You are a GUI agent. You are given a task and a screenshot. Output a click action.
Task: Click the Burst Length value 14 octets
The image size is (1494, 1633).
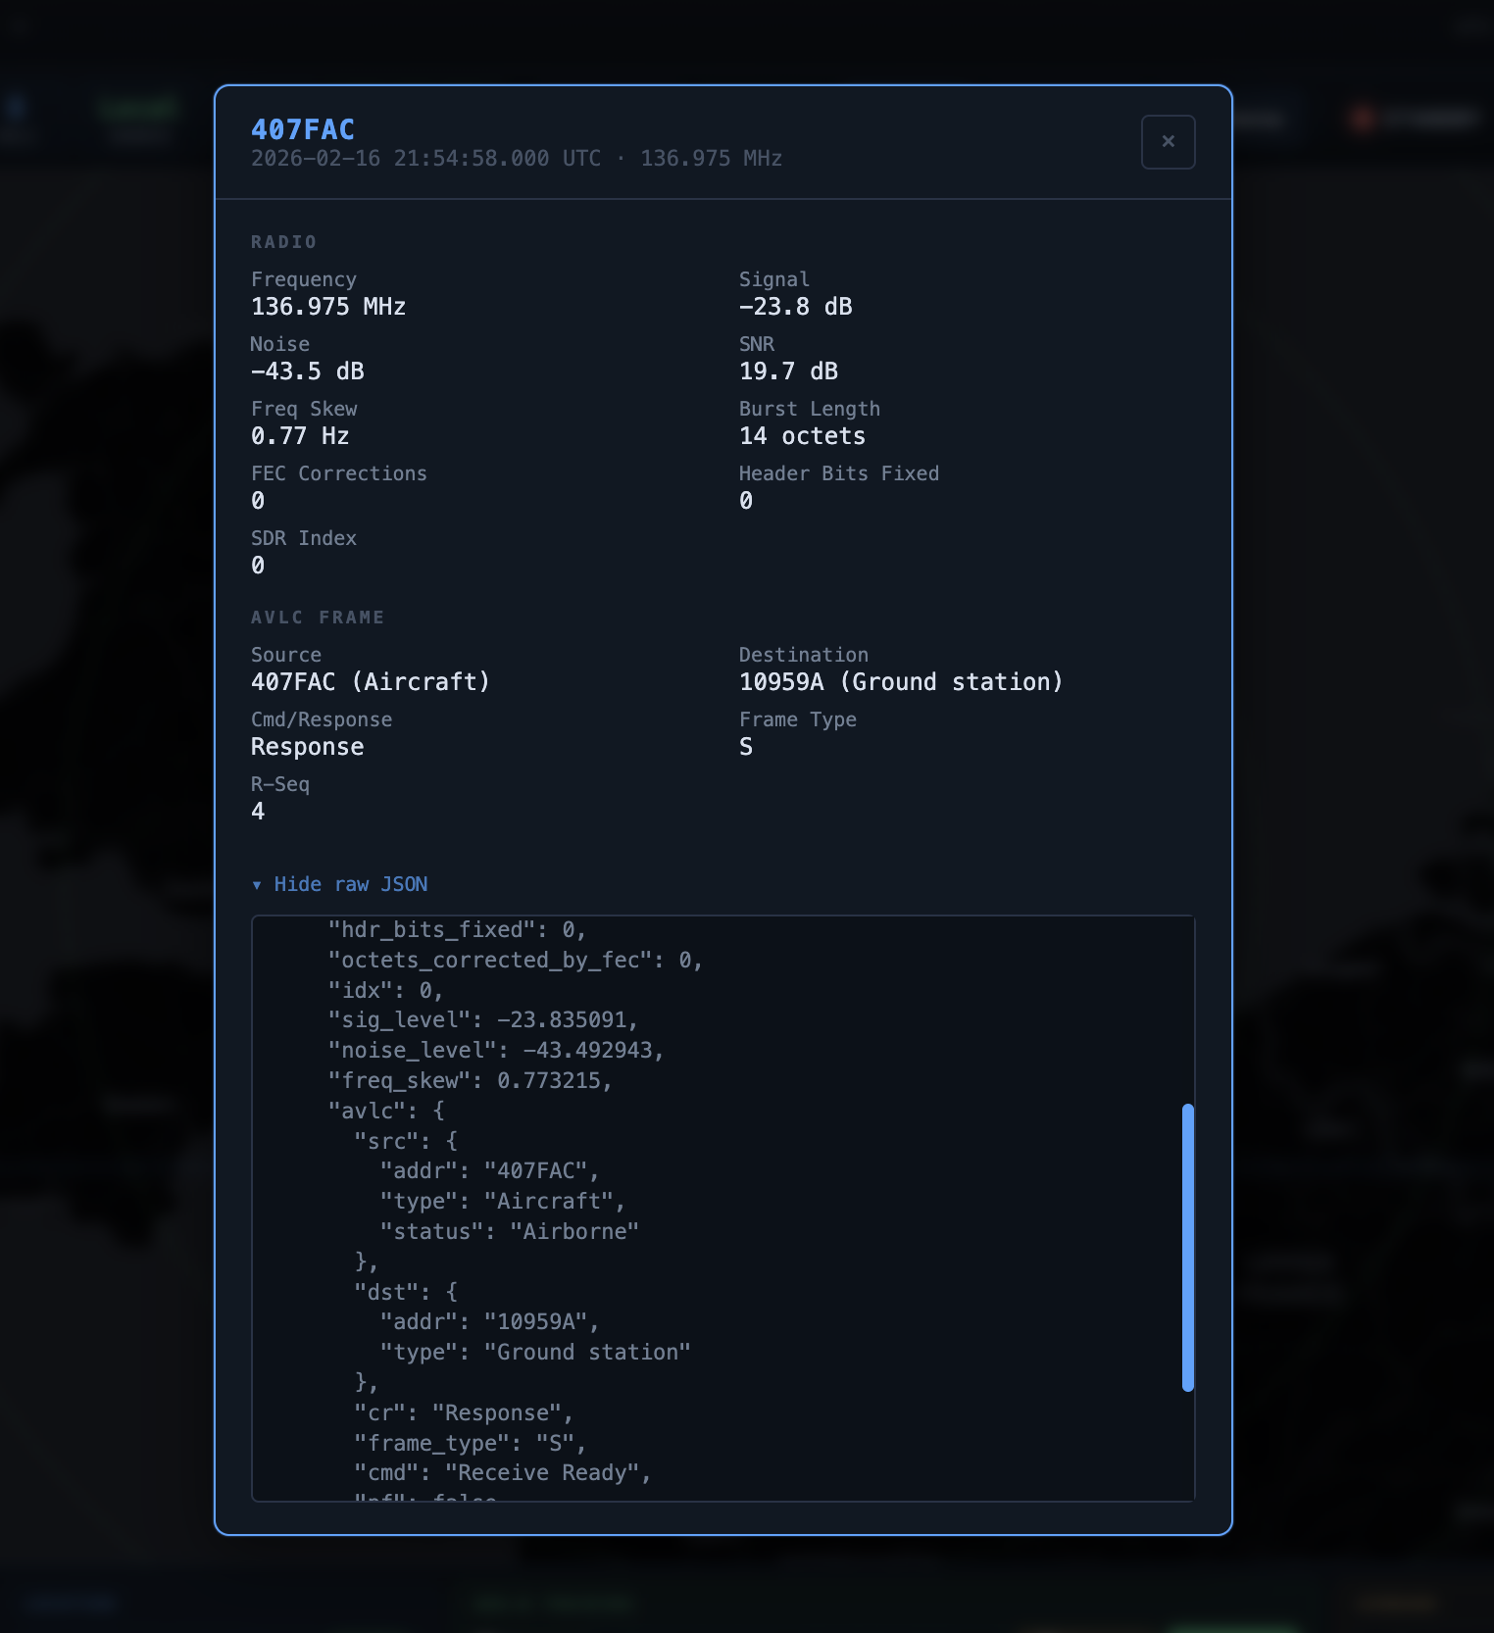[x=802, y=436]
